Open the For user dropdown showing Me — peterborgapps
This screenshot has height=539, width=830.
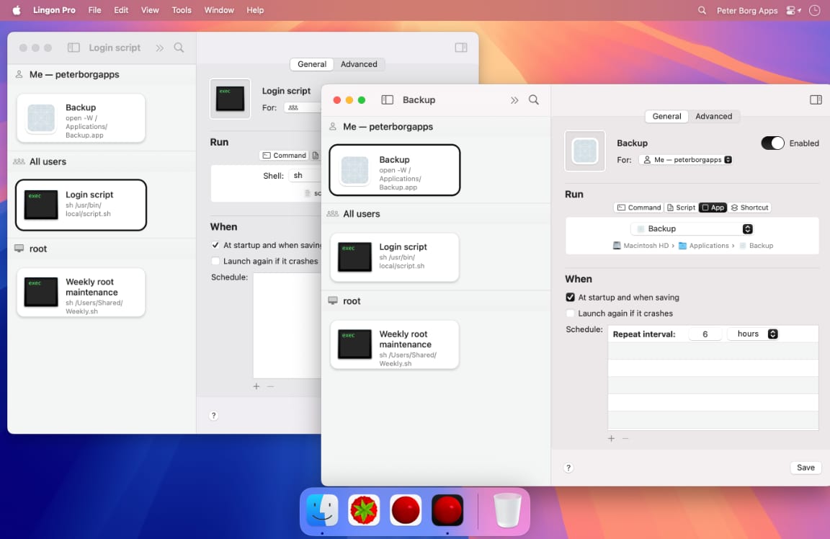(x=685, y=159)
